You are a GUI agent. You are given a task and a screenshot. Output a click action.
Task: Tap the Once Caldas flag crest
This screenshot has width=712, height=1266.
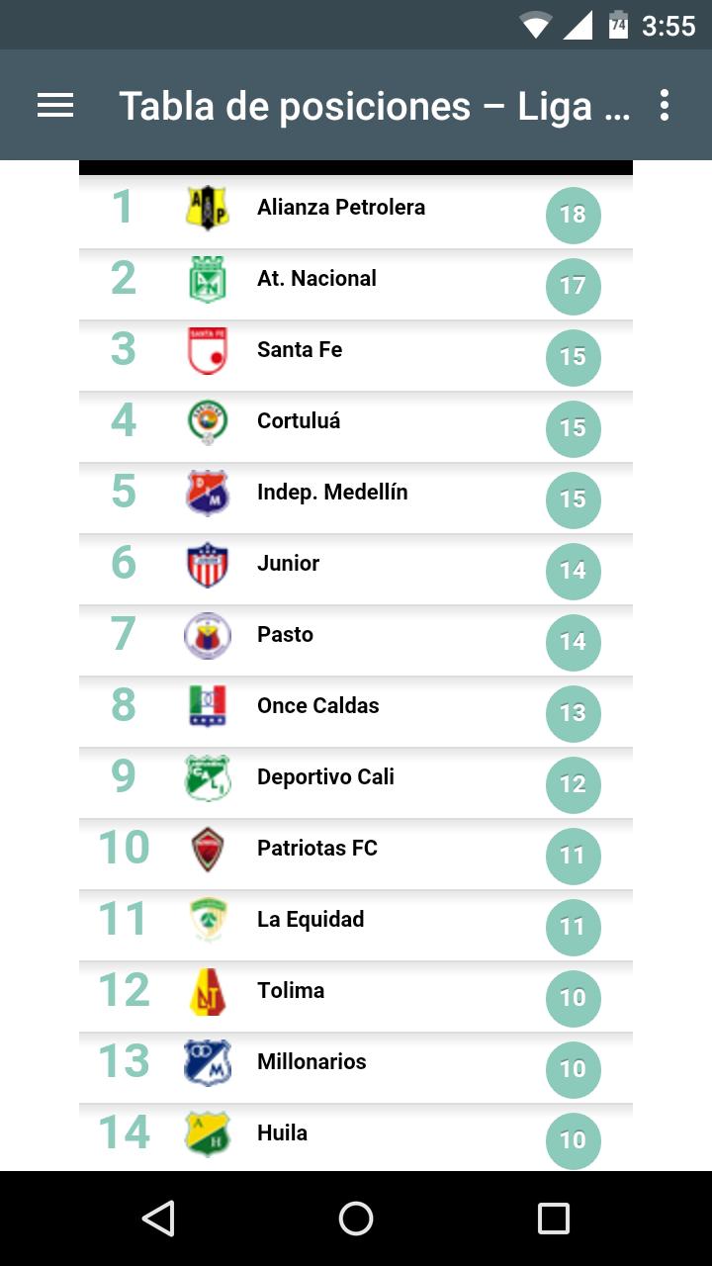(208, 706)
